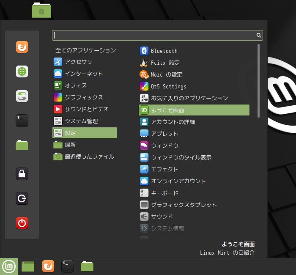The image size is (296, 275).
Task: Open オンラインアカウント
Action: 194,181
